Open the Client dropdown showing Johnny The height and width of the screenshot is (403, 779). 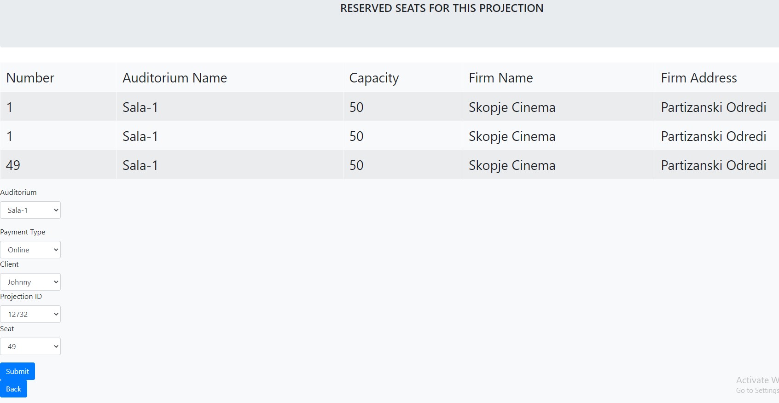pyautogui.click(x=30, y=282)
